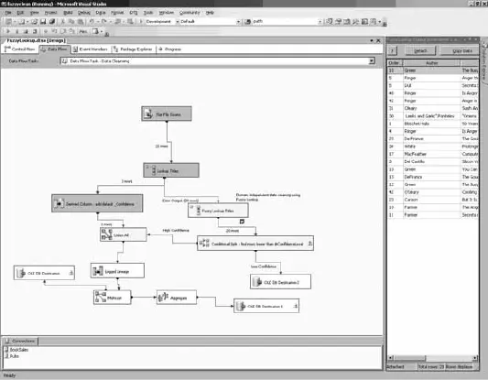The height and width of the screenshot is (380, 488).
Task: Select the Derived Column component icon
Action: [59, 203]
